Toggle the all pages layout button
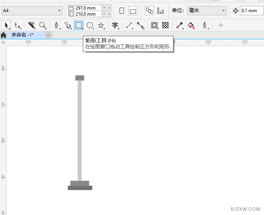The width and height of the screenshot is (264, 215). pyautogui.click(x=149, y=11)
